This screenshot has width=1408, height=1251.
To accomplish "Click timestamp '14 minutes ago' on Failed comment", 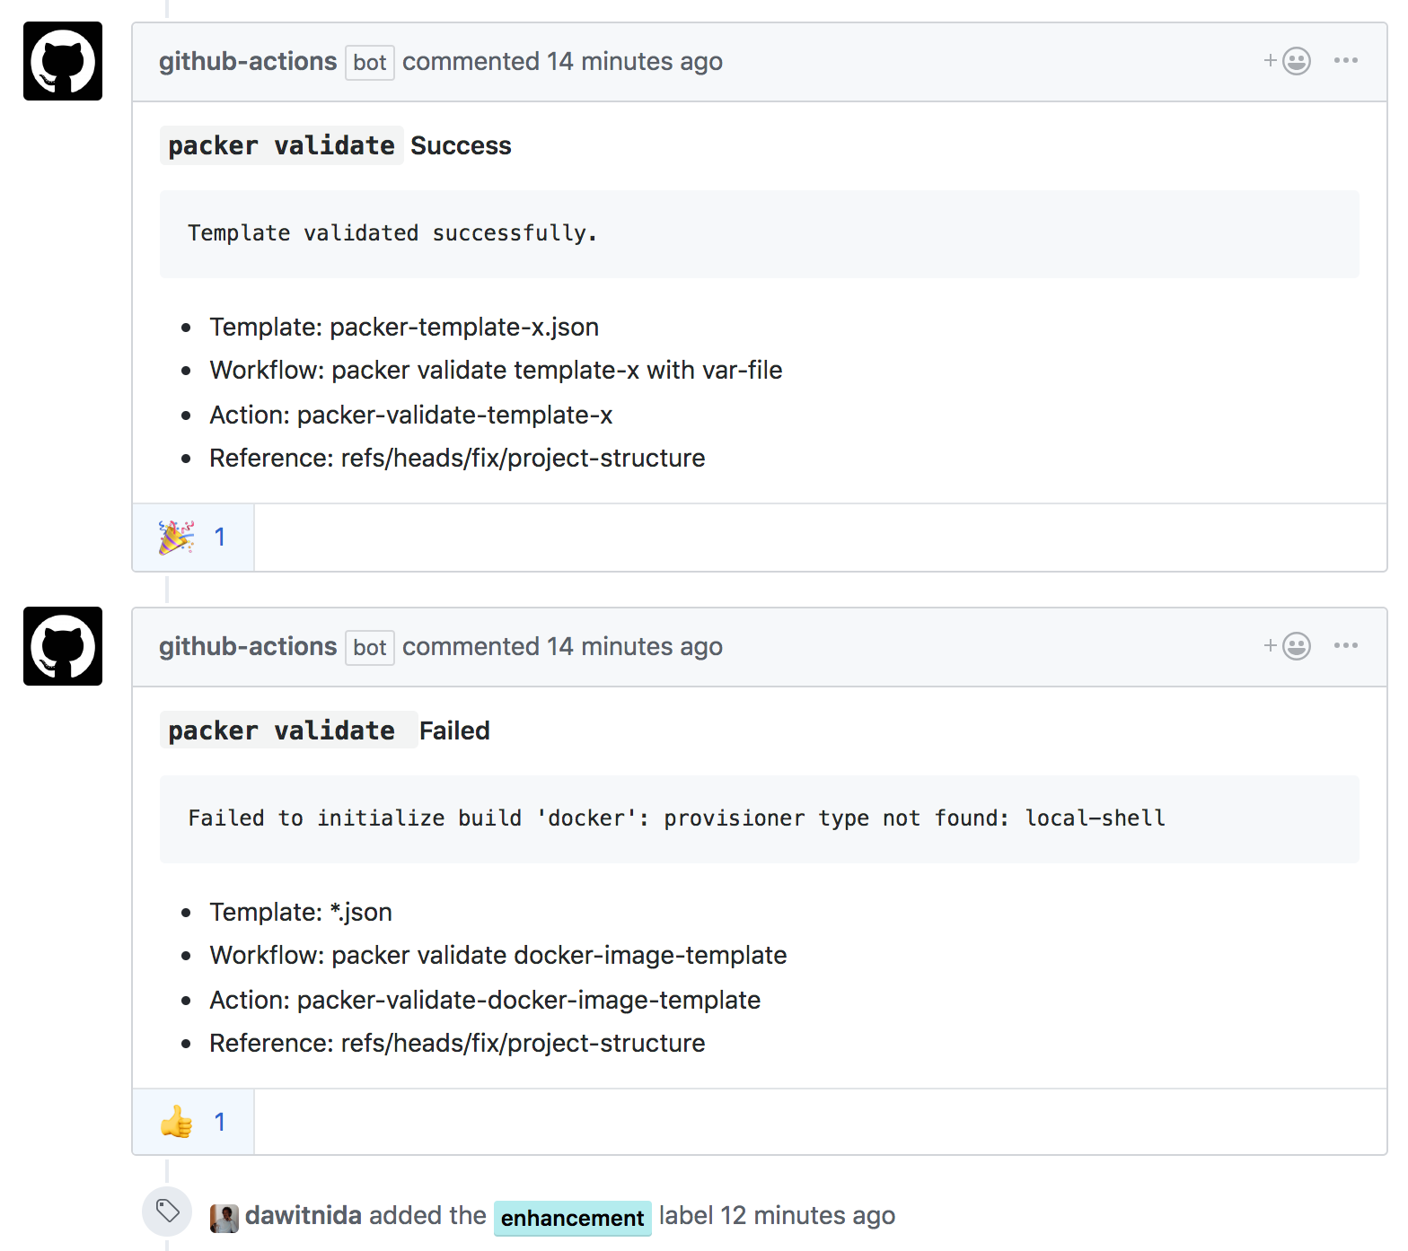I will point(635,646).
